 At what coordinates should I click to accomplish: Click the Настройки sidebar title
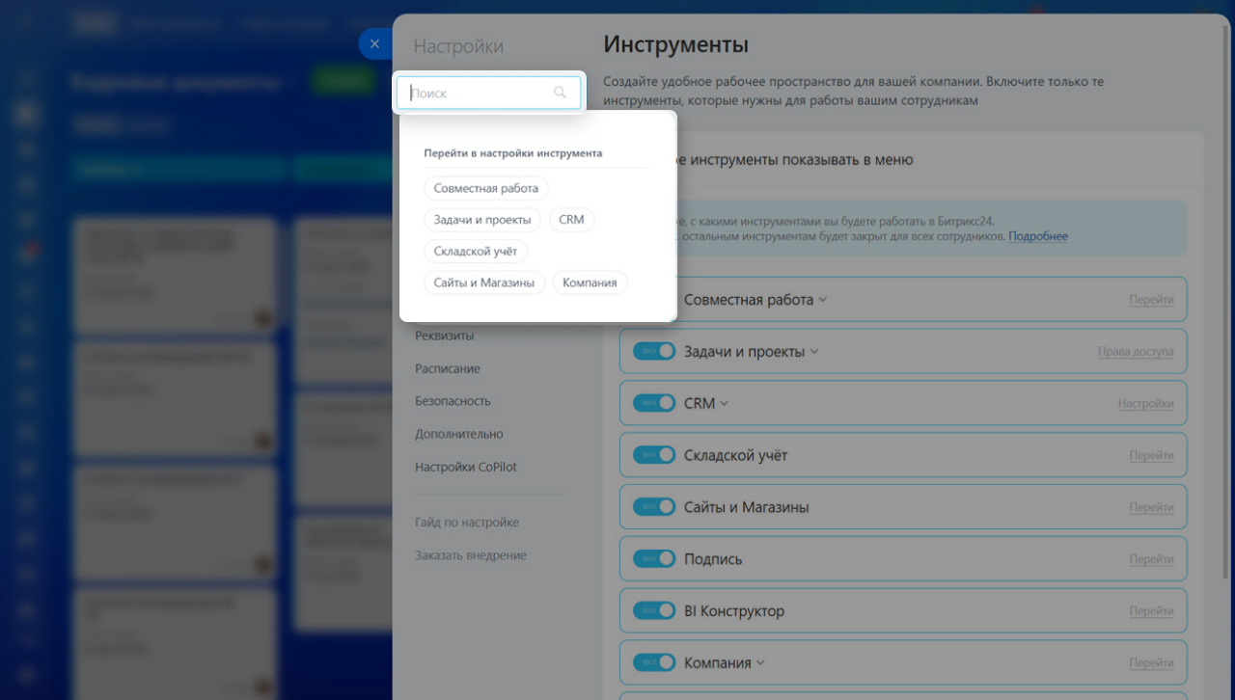click(x=458, y=46)
